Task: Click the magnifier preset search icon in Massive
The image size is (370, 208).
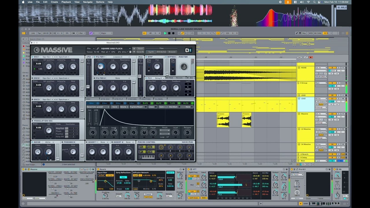Action: click(x=98, y=49)
